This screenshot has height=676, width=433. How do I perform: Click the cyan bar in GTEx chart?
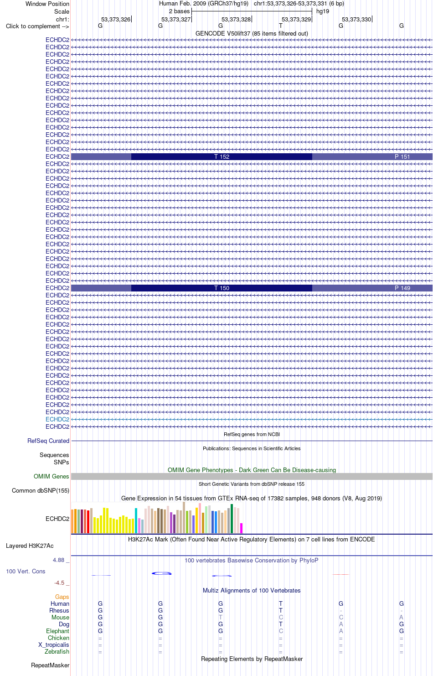pos(136,520)
